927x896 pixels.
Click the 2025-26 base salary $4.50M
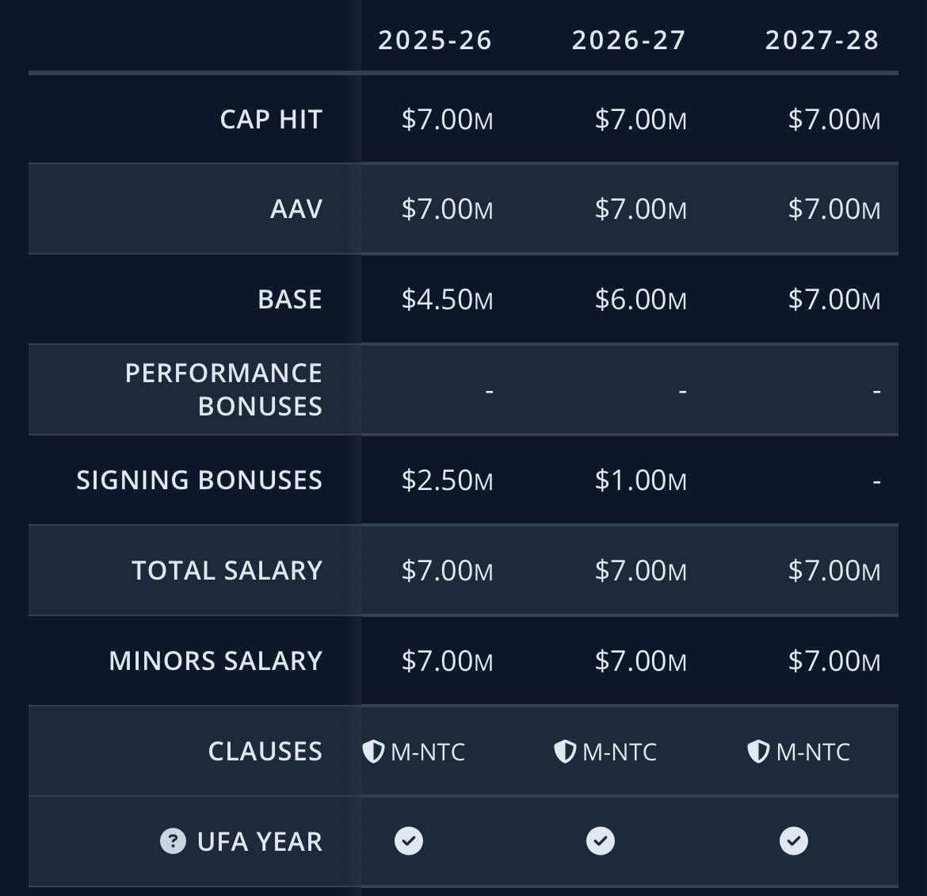click(447, 300)
